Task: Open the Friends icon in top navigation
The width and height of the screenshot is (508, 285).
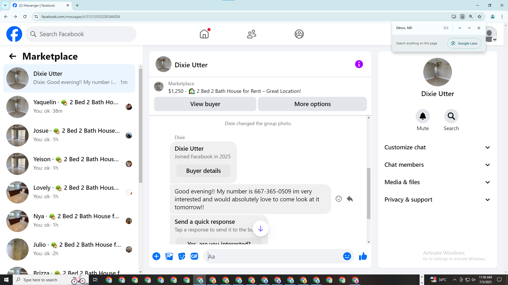Action: 251,34
